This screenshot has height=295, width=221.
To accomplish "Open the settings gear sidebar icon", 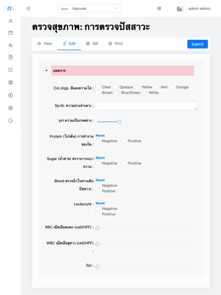I will tap(11, 108).
